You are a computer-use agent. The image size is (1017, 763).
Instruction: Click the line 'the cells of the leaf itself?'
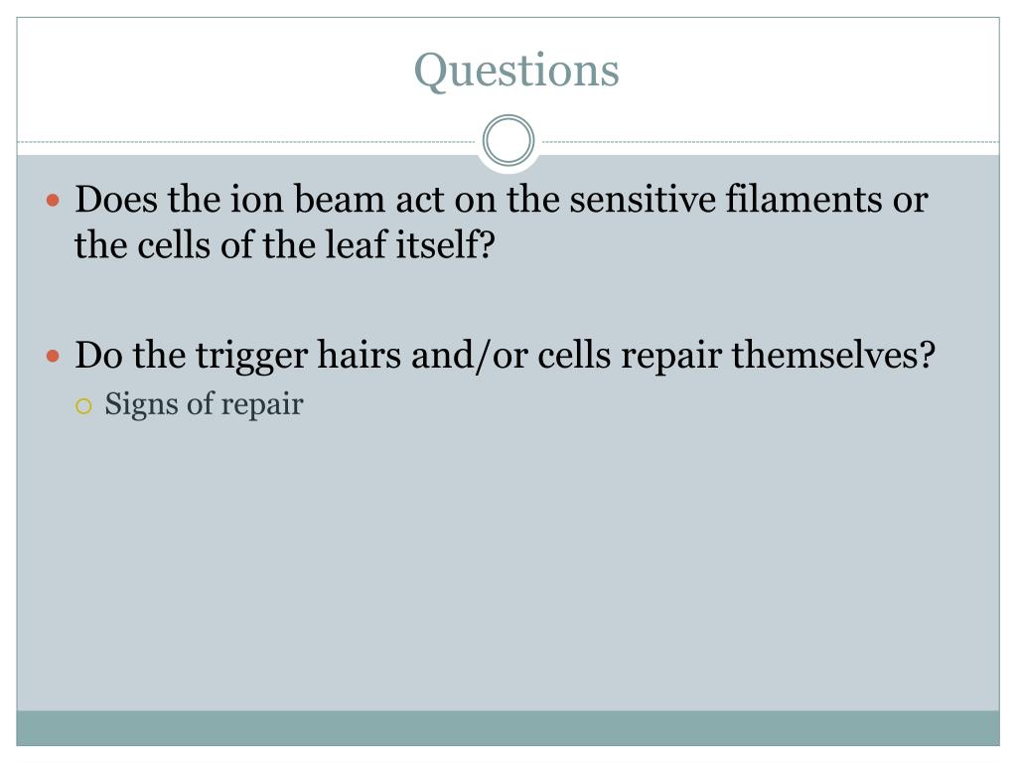[x=285, y=245]
